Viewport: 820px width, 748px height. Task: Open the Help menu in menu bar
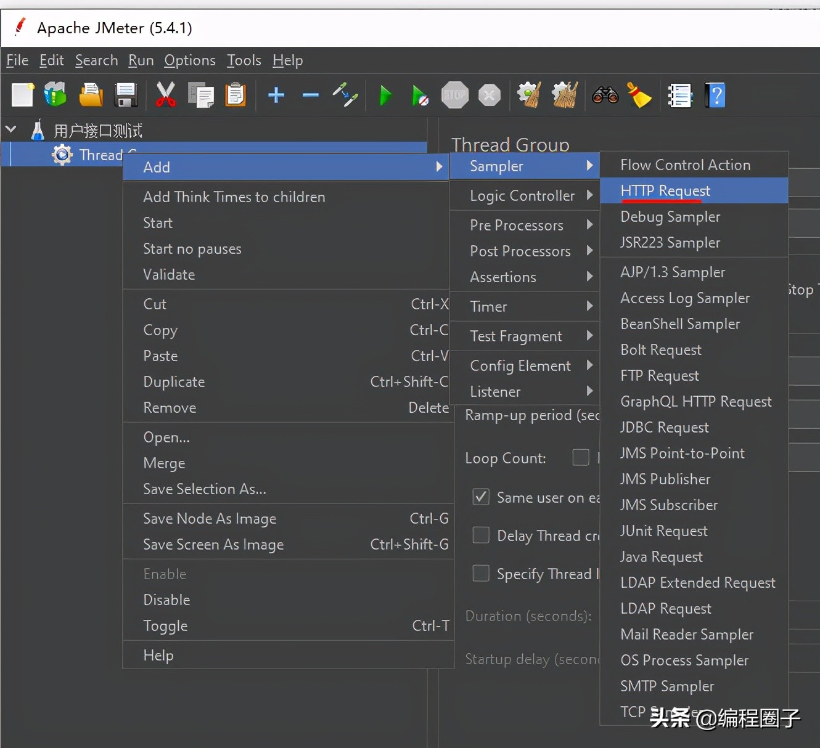point(288,60)
